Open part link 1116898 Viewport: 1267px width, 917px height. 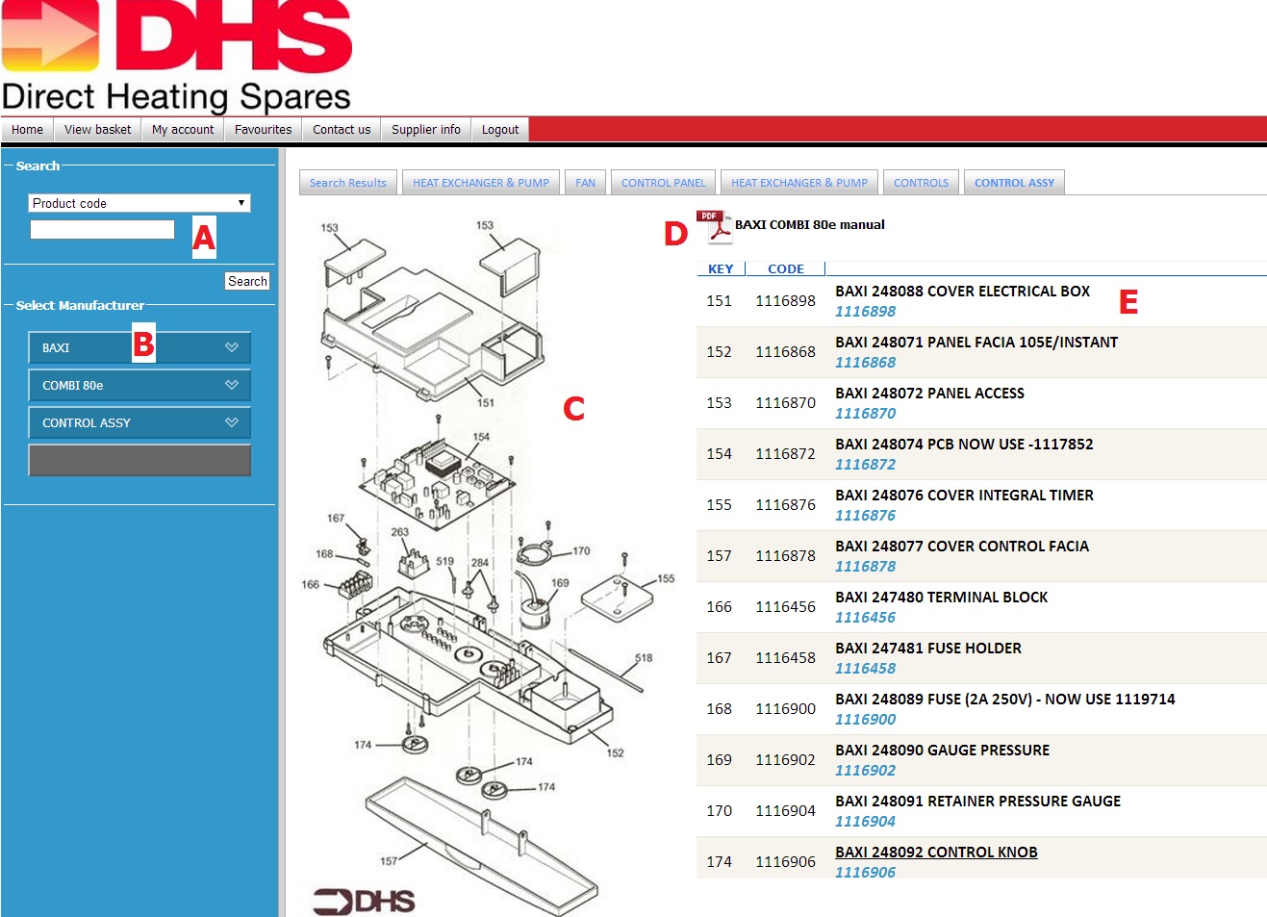865,312
